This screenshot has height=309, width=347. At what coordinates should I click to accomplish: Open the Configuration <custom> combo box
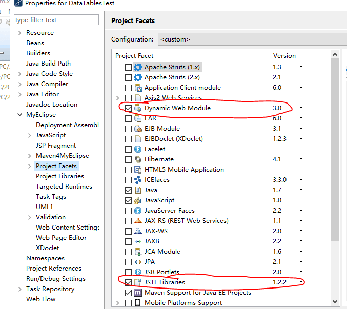click(252, 39)
